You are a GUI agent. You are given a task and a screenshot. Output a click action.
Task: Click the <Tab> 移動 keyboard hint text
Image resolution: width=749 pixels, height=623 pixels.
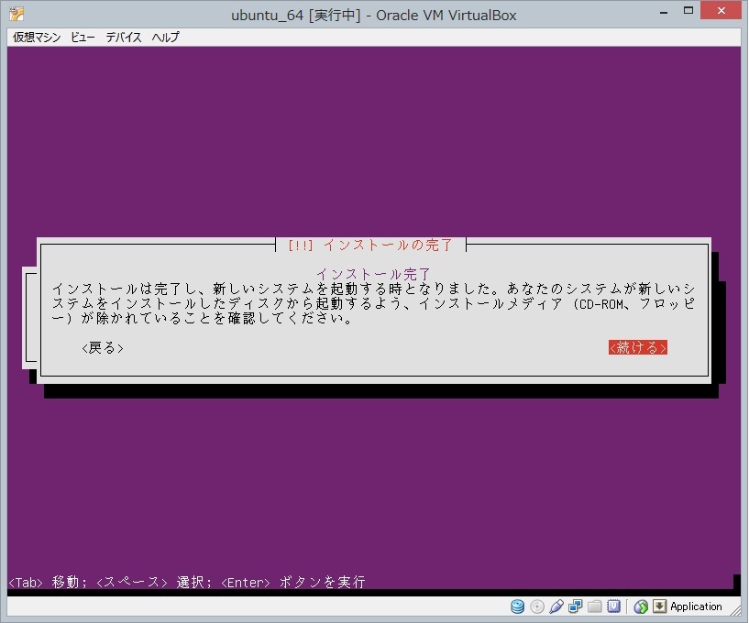48,582
